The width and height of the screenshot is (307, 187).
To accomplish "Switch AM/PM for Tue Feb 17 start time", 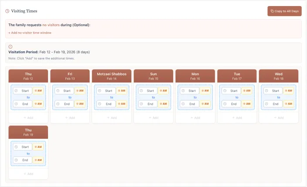I will pos(246,91).
